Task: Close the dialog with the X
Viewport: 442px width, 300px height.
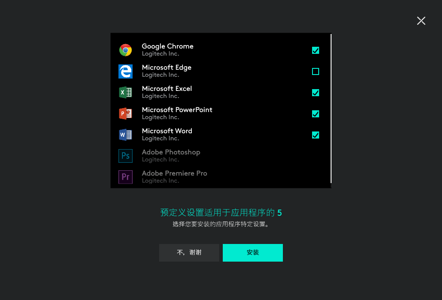Action: [421, 21]
